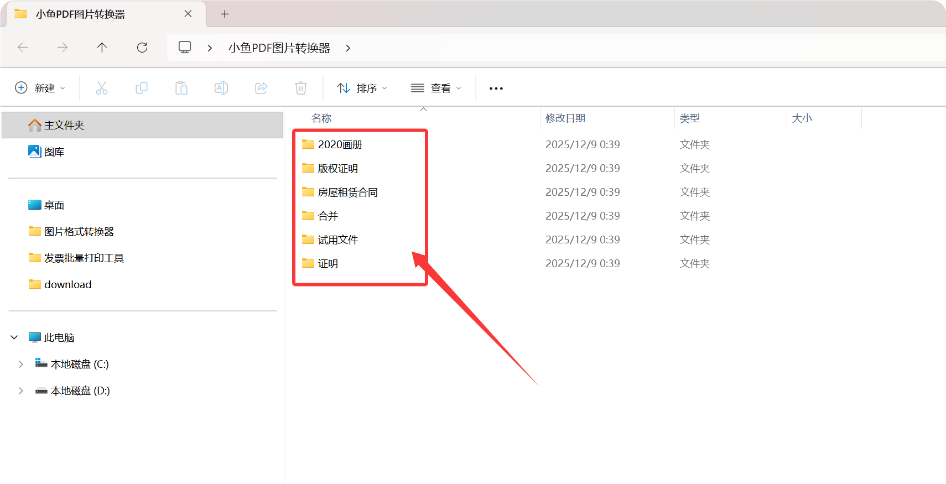Click the Rename icon in toolbar

[x=221, y=88]
